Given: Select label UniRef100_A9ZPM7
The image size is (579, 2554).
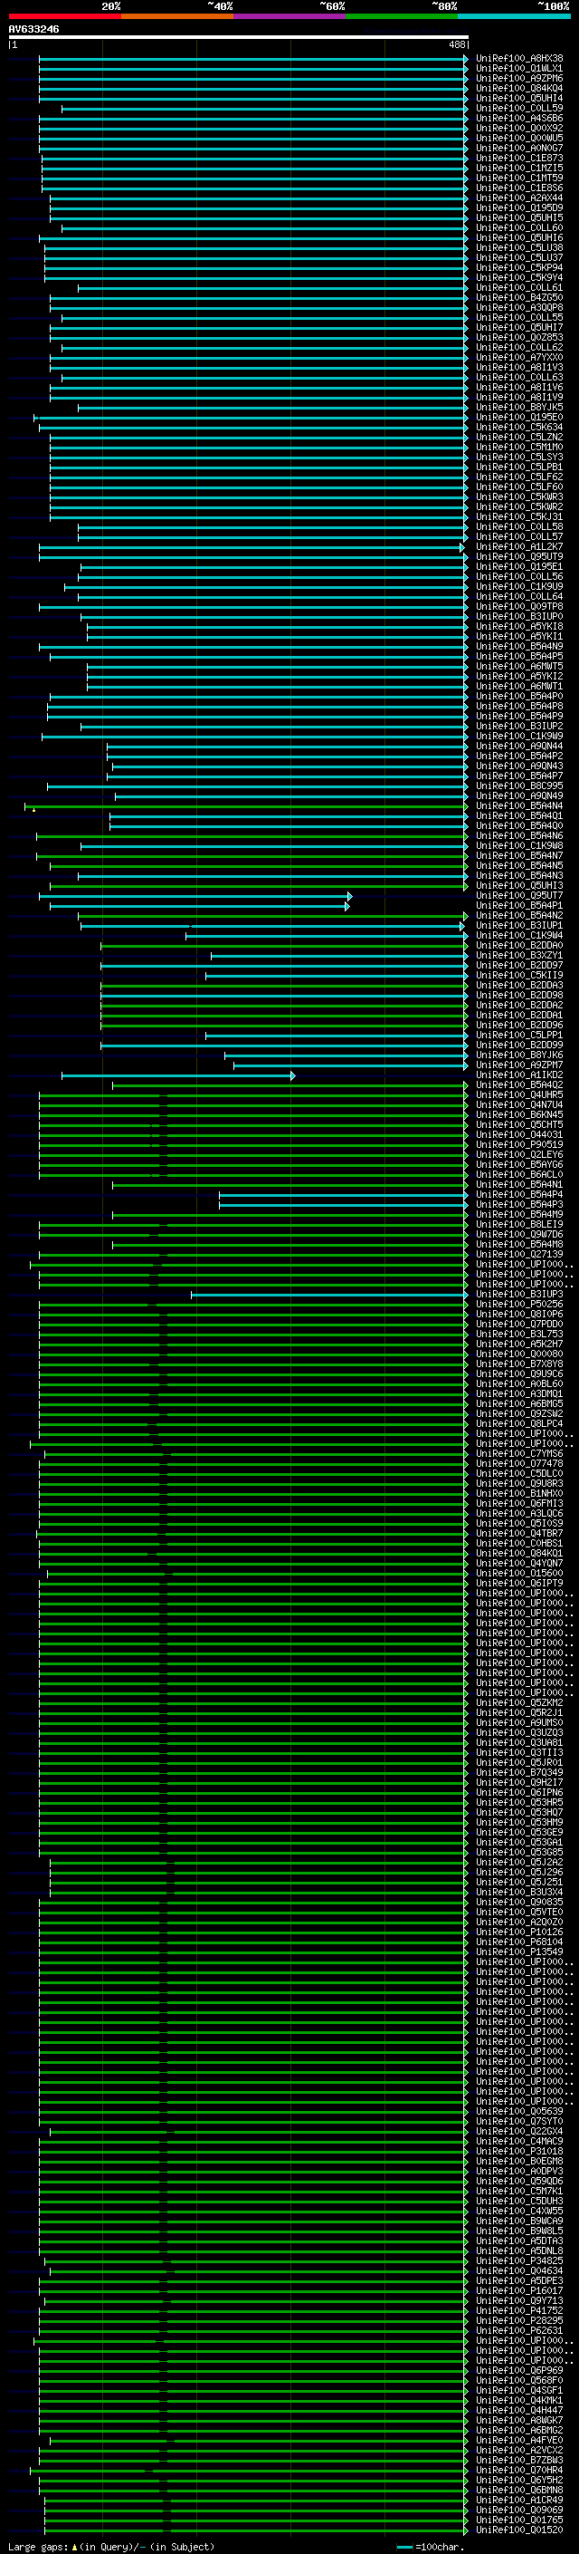Looking at the screenshot, I should 519,1065.
